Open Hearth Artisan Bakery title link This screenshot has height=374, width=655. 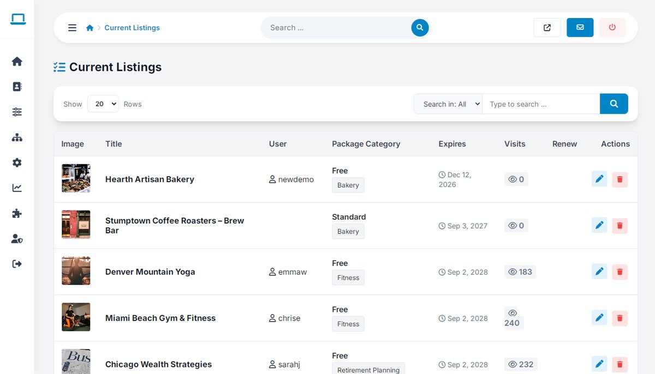(x=150, y=179)
